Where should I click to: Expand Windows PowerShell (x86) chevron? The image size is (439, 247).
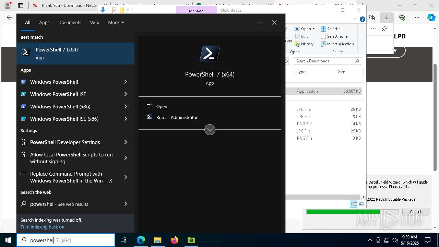point(126,106)
